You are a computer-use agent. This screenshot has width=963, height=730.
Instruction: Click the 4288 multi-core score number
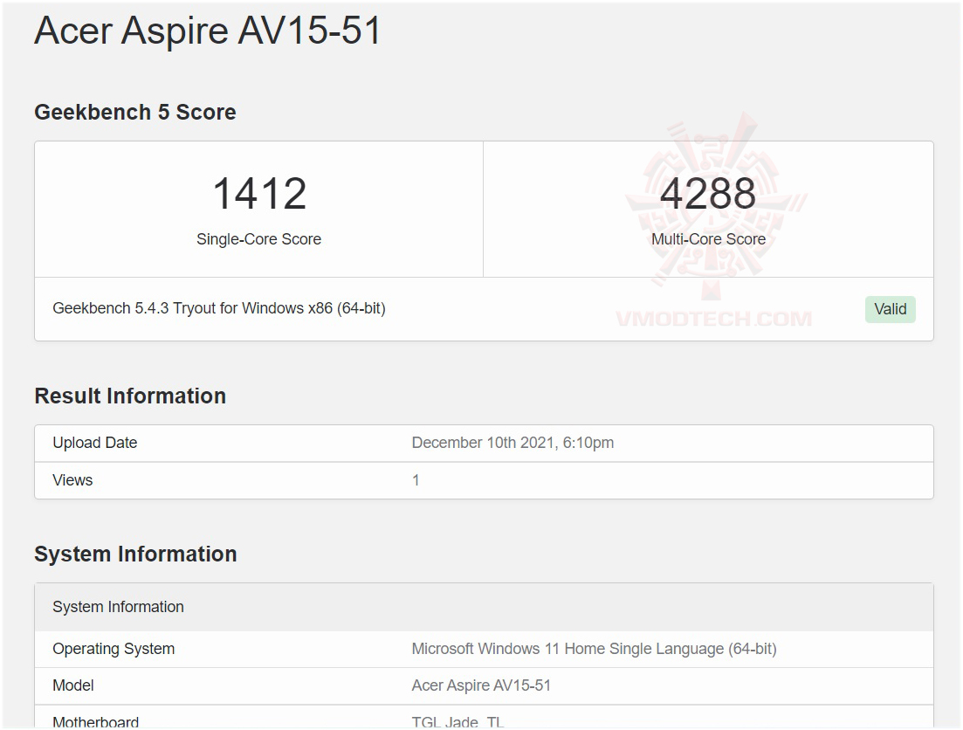click(x=708, y=194)
